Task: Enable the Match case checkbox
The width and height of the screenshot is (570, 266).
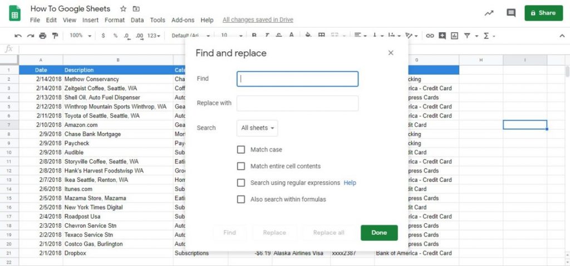Action: (x=241, y=150)
